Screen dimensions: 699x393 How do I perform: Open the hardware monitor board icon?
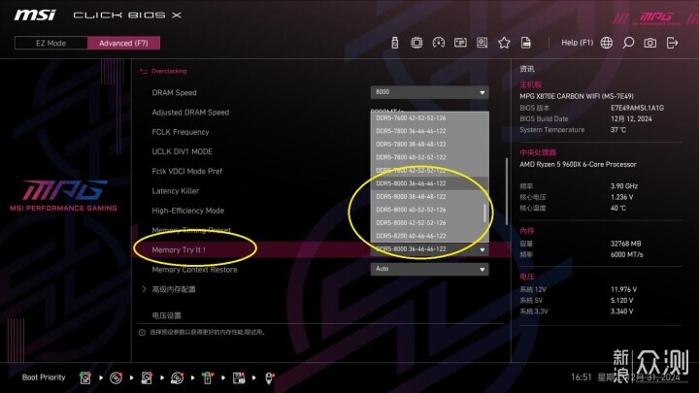click(482, 43)
